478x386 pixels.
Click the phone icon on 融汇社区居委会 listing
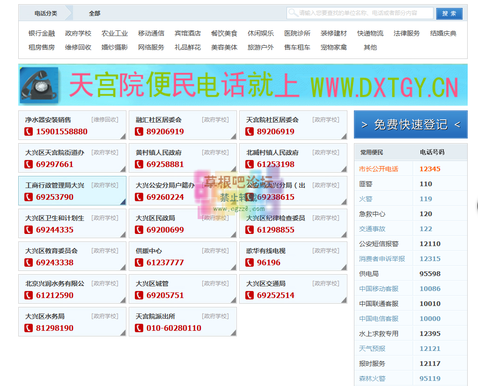139,131
